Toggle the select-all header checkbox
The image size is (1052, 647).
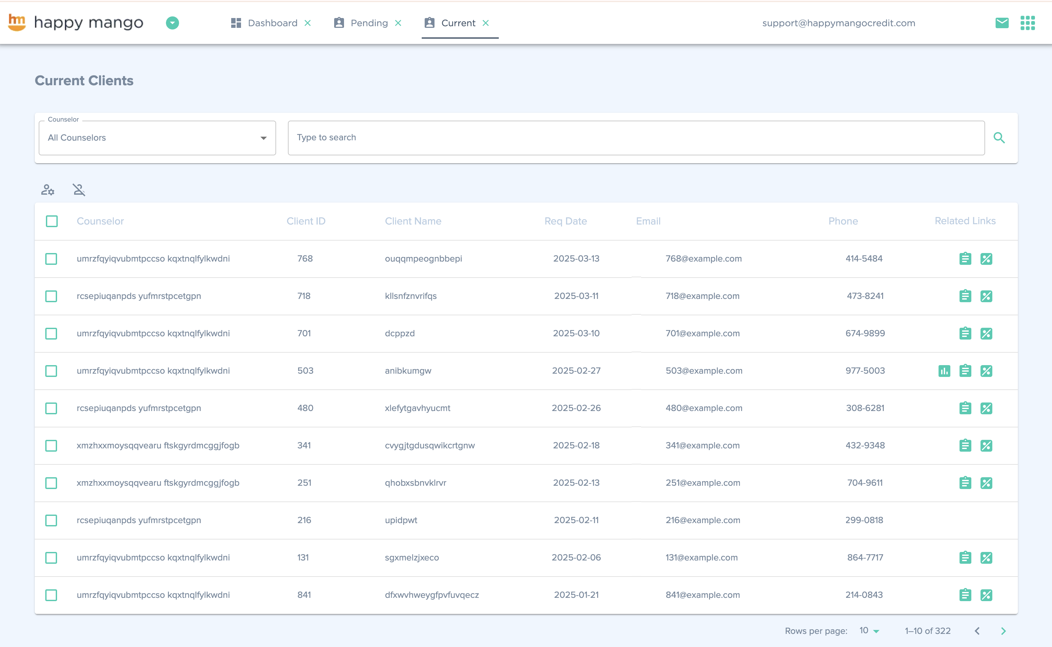click(x=52, y=221)
